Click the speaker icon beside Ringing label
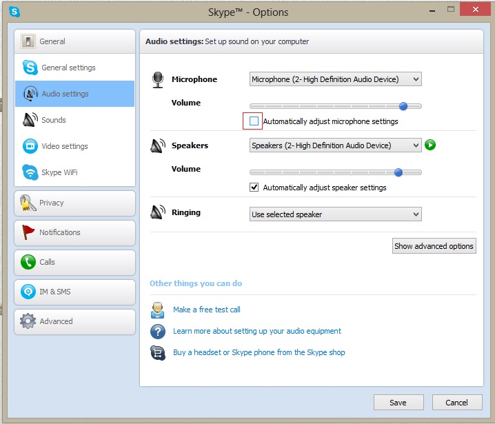The width and height of the screenshot is (495, 424). pos(158,212)
